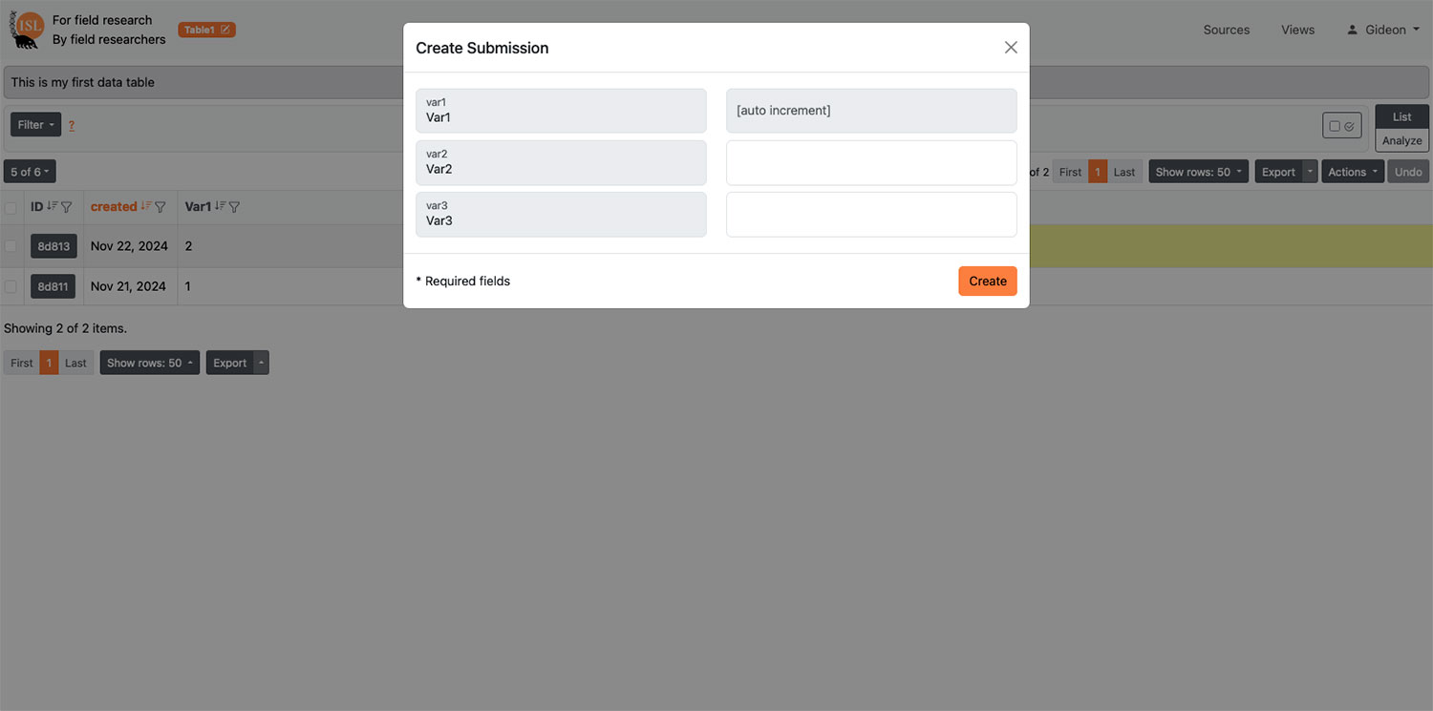Tick the checkbox for row 8d811
Screen dimensions: 1433x711
(11, 286)
